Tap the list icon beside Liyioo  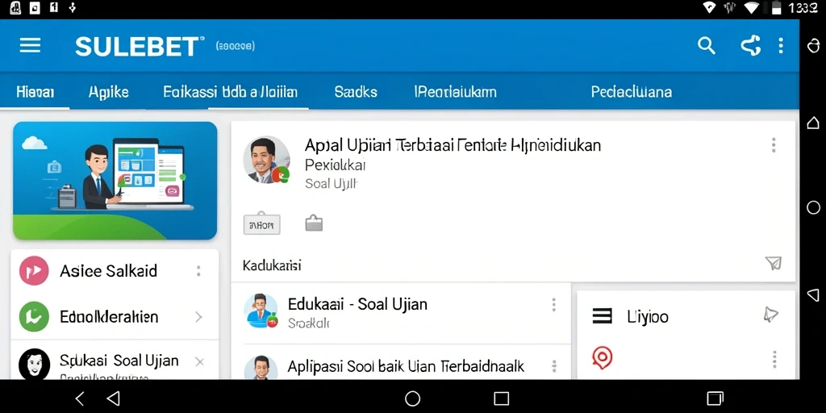tap(602, 316)
